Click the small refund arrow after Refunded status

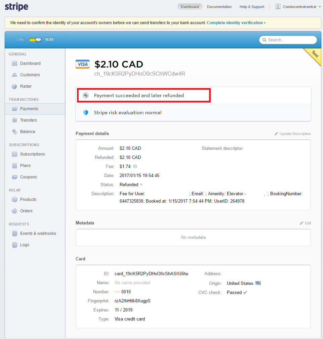[x=141, y=185]
